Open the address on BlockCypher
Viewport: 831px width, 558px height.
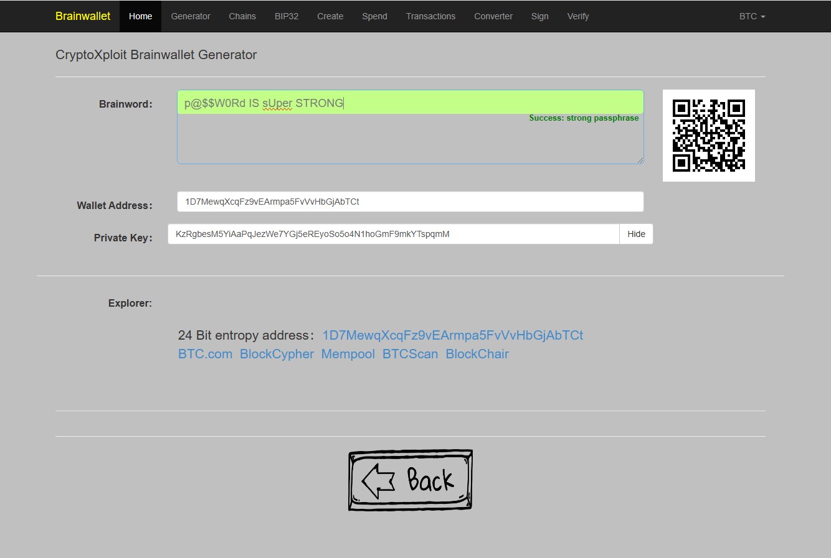277,354
